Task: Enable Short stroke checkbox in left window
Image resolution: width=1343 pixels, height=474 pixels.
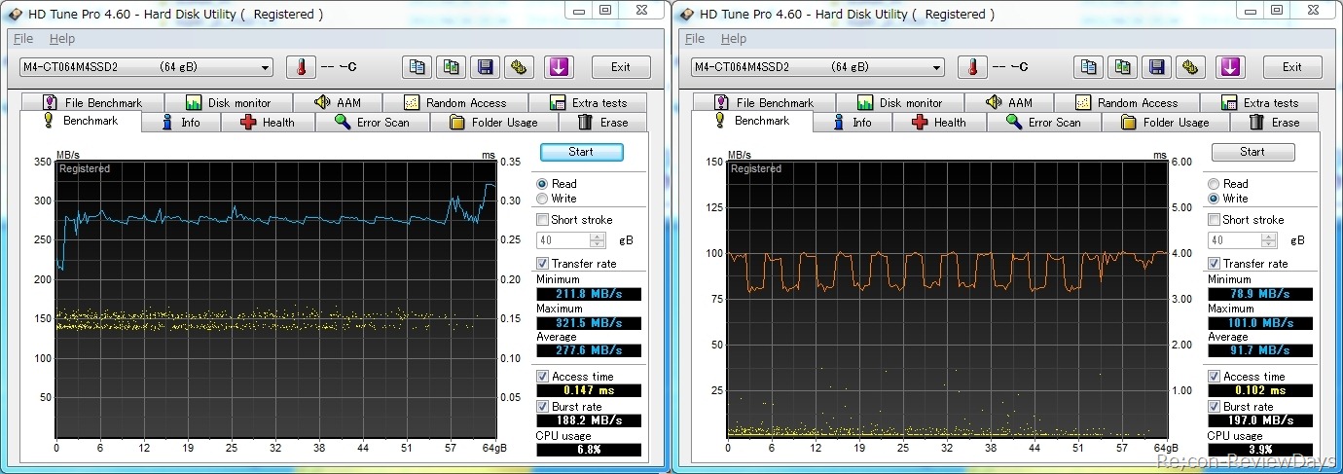Action: click(x=543, y=220)
